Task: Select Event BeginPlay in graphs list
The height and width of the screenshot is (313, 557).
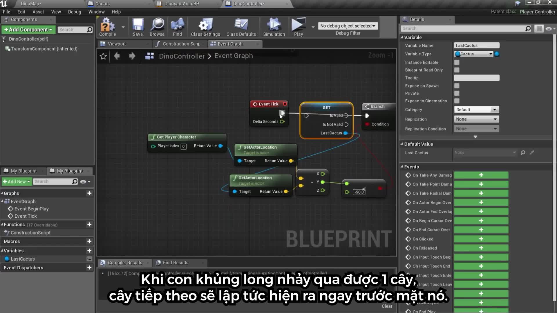Action: click(x=31, y=209)
